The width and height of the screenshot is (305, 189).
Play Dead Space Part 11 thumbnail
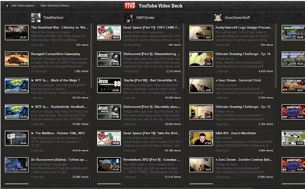109,32
